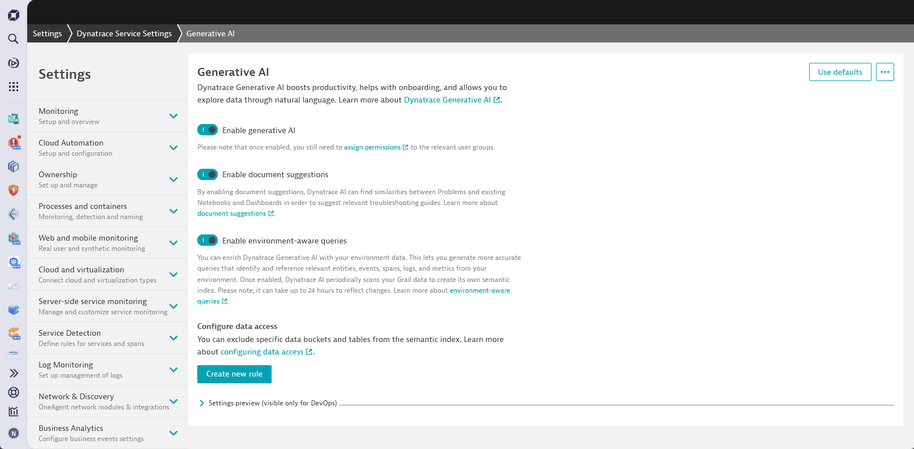Open the Dynatrace logo home icon
Screen dimensions: 914x449
tap(14, 15)
